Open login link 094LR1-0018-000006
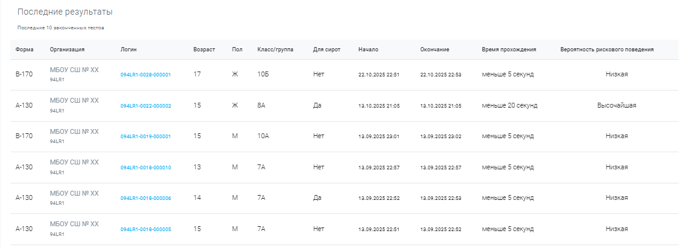The width and height of the screenshot is (684, 247). point(145,198)
